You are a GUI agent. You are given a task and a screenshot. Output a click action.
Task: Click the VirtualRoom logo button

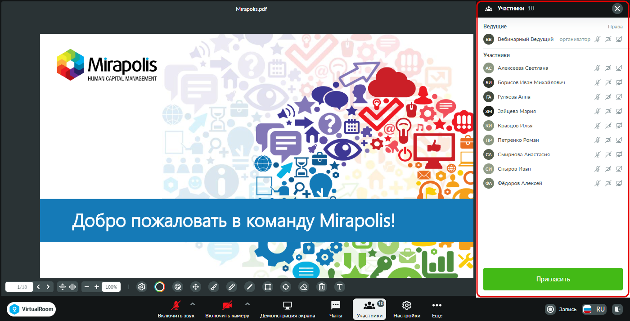coord(31,309)
